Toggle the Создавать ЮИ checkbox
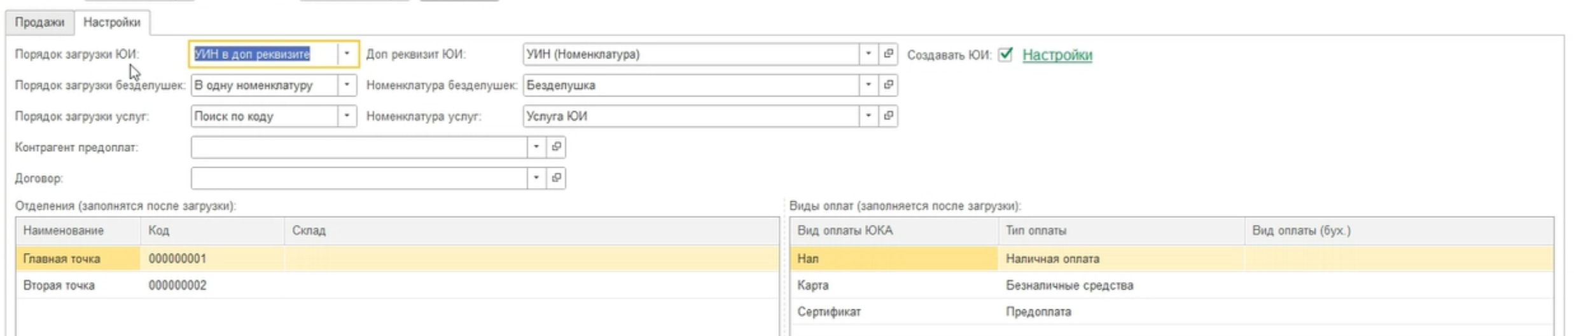Screen dimensions: 1574x336 coord(1005,55)
